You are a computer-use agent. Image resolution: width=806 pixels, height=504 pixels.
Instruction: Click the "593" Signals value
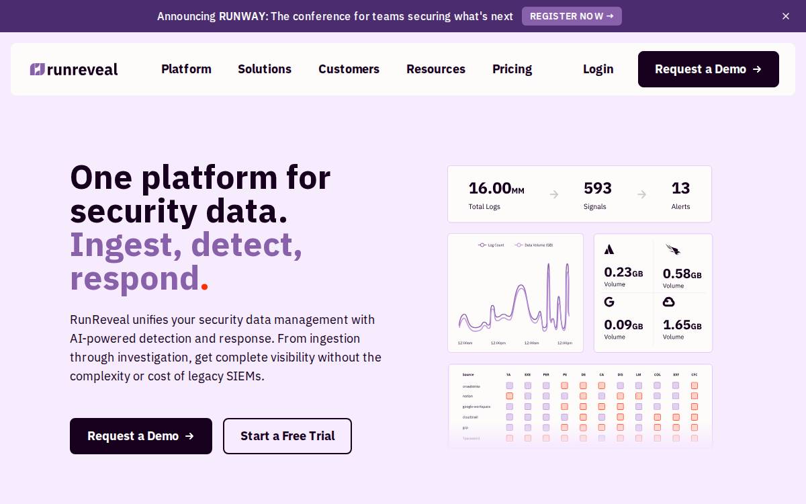(x=598, y=188)
